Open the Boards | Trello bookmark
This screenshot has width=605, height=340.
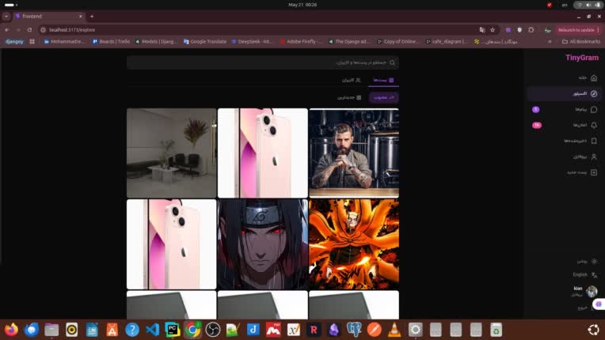point(111,41)
